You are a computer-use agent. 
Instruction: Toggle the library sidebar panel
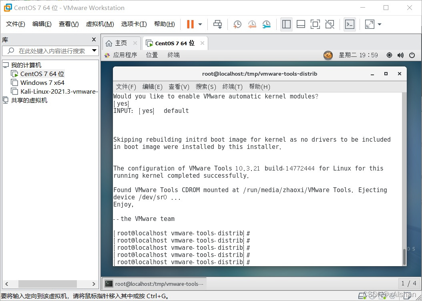click(286, 24)
